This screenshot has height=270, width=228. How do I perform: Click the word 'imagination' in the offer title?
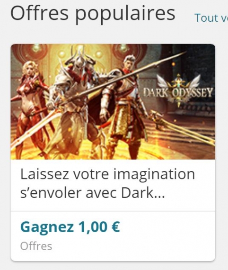click(x=154, y=174)
